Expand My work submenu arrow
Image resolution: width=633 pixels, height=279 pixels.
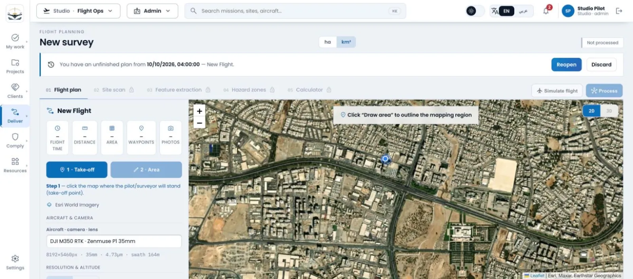[27, 41]
